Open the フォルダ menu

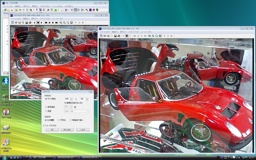[57, 6]
